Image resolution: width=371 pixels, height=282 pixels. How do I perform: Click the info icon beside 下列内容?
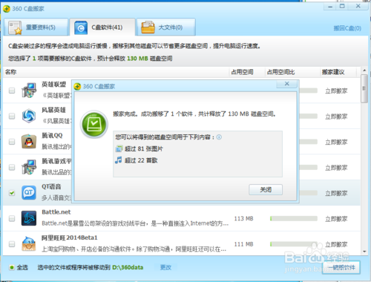coord(219,137)
